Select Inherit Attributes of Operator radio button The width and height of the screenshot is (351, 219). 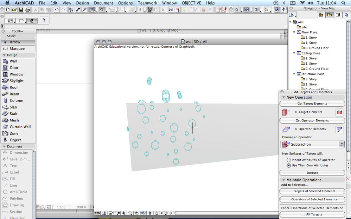tap(289, 160)
